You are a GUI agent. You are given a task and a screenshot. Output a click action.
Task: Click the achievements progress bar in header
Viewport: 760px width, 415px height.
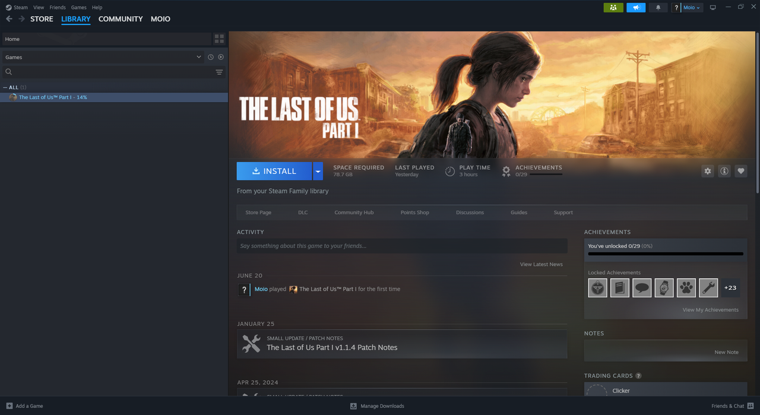[x=546, y=175]
